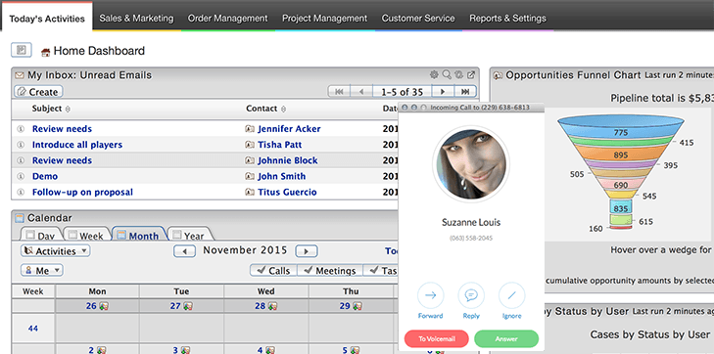Open calendar day 29

point(345,306)
